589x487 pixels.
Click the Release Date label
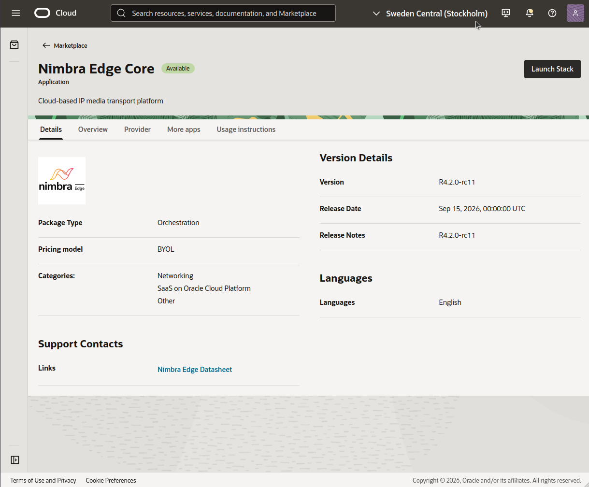340,209
